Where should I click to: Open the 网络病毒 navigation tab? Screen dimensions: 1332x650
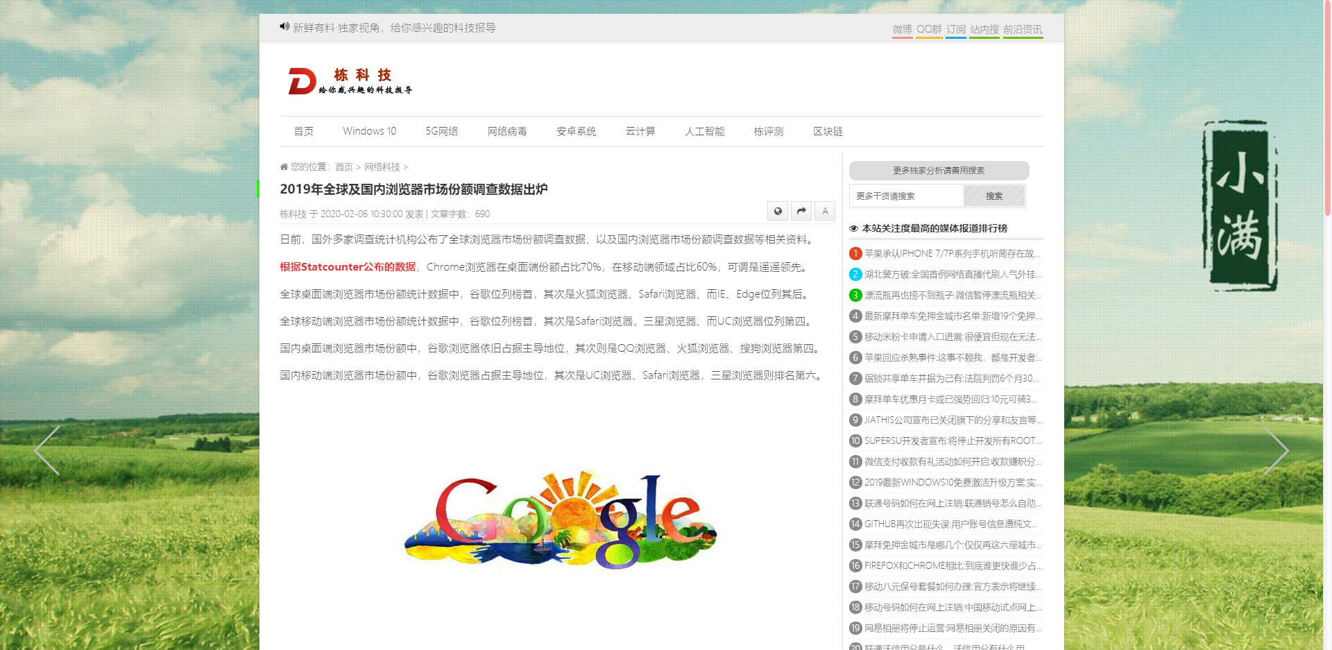(x=507, y=131)
